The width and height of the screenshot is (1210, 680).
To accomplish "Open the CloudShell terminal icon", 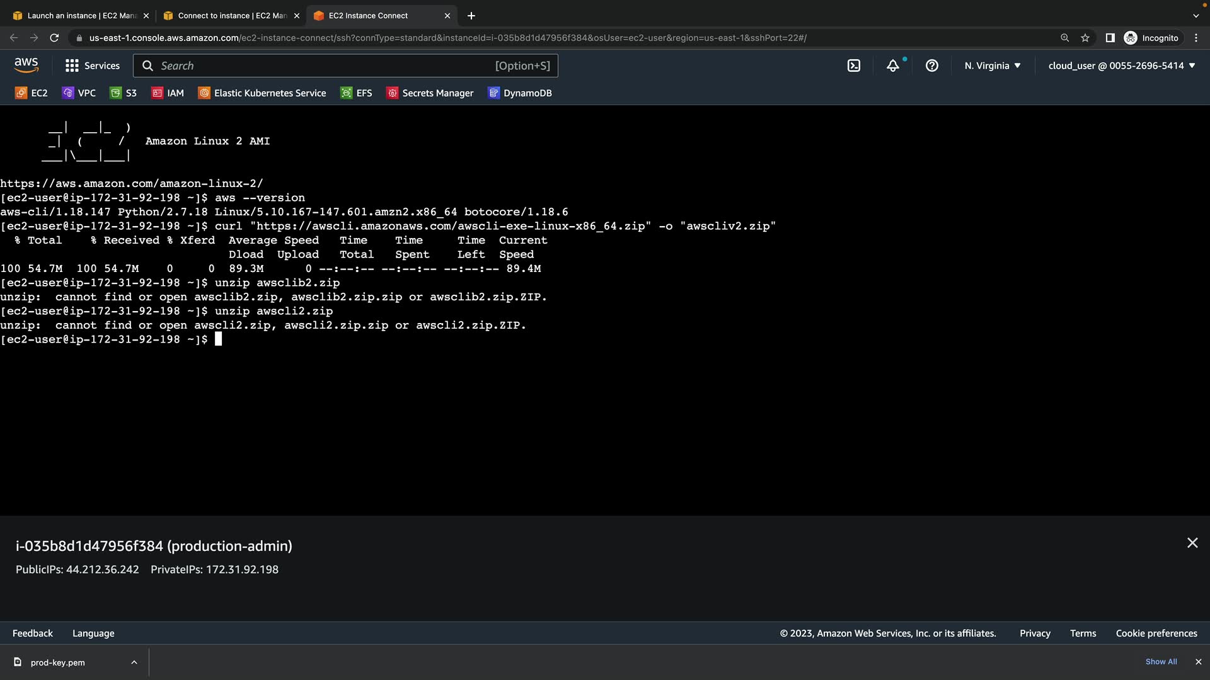I will coord(854,65).
